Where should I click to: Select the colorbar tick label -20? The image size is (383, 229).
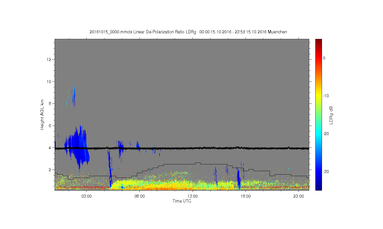[326, 134]
